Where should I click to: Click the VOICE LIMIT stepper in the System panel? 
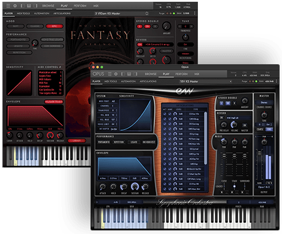tap(116, 124)
